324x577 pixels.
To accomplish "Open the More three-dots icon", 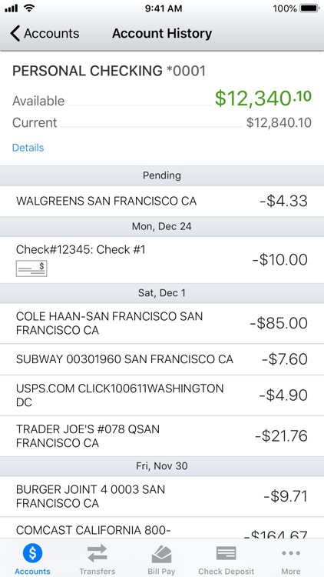I will (290, 553).
